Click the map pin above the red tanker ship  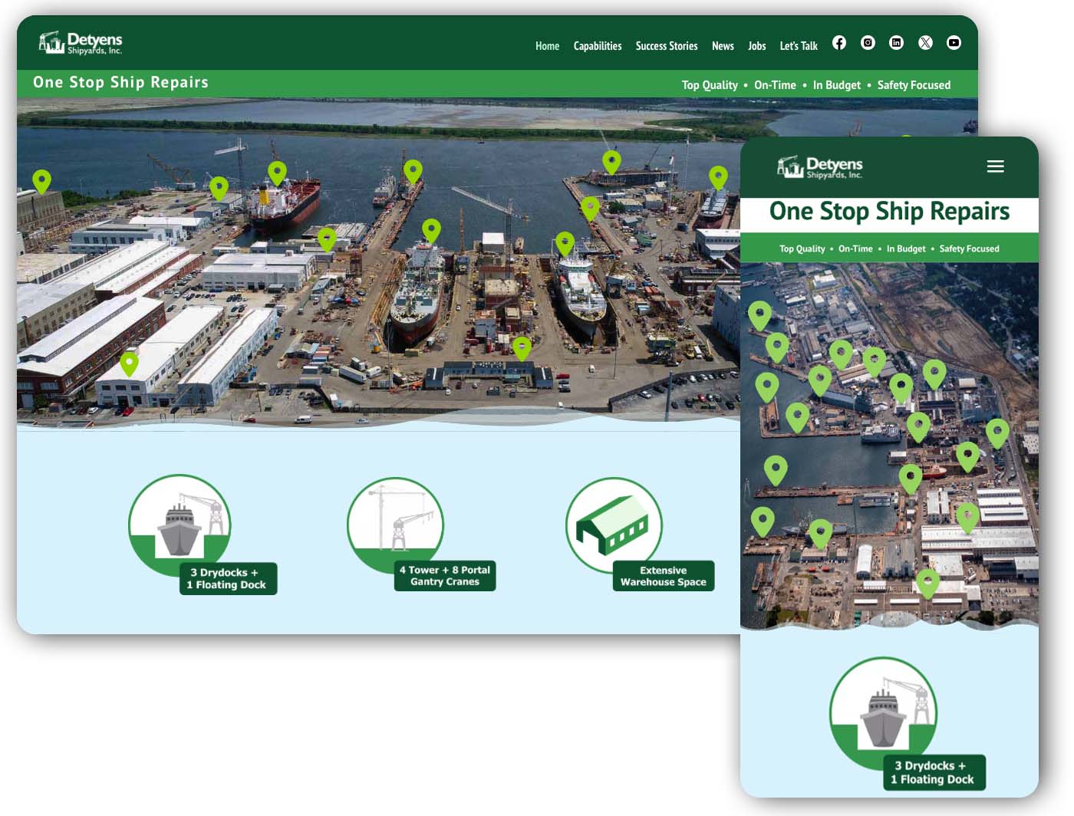click(277, 173)
